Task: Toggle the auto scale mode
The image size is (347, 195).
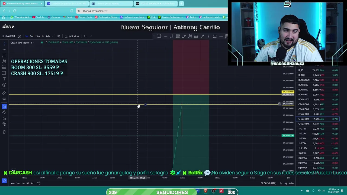Action: click(x=291, y=183)
